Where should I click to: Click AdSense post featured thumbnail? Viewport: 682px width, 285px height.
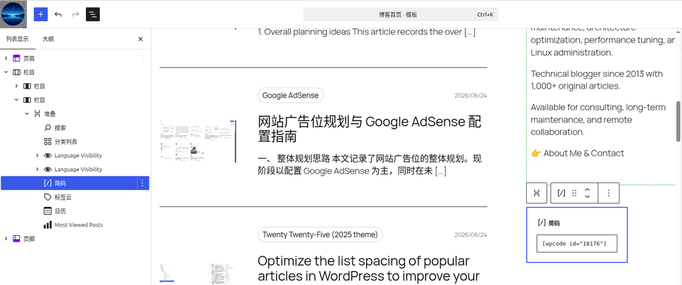pyautogui.click(x=198, y=141)
